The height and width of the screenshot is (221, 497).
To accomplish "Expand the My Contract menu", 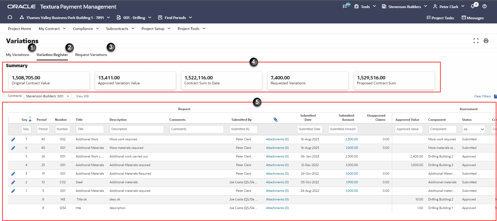I will tap(52, 29).
